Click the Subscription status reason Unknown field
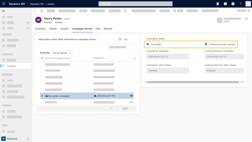252x142 pixels. point(168,70)
